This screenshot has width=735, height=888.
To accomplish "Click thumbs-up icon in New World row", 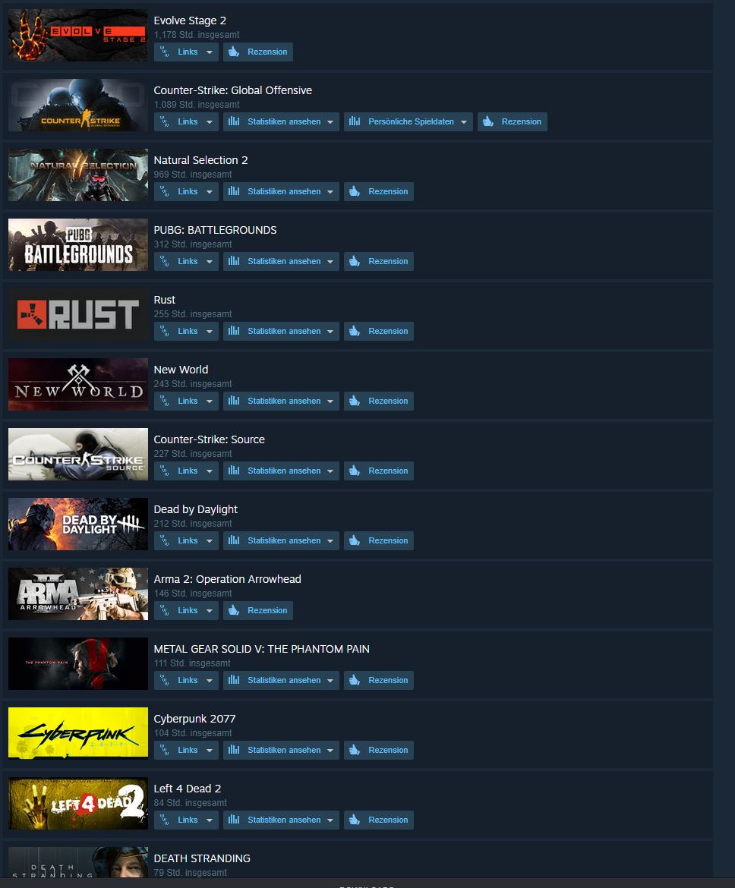I will pos(354,401).
